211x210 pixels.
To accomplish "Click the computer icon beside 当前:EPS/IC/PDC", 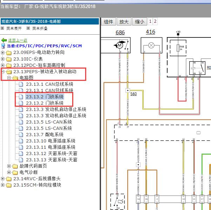I will (x=3, y=46).
